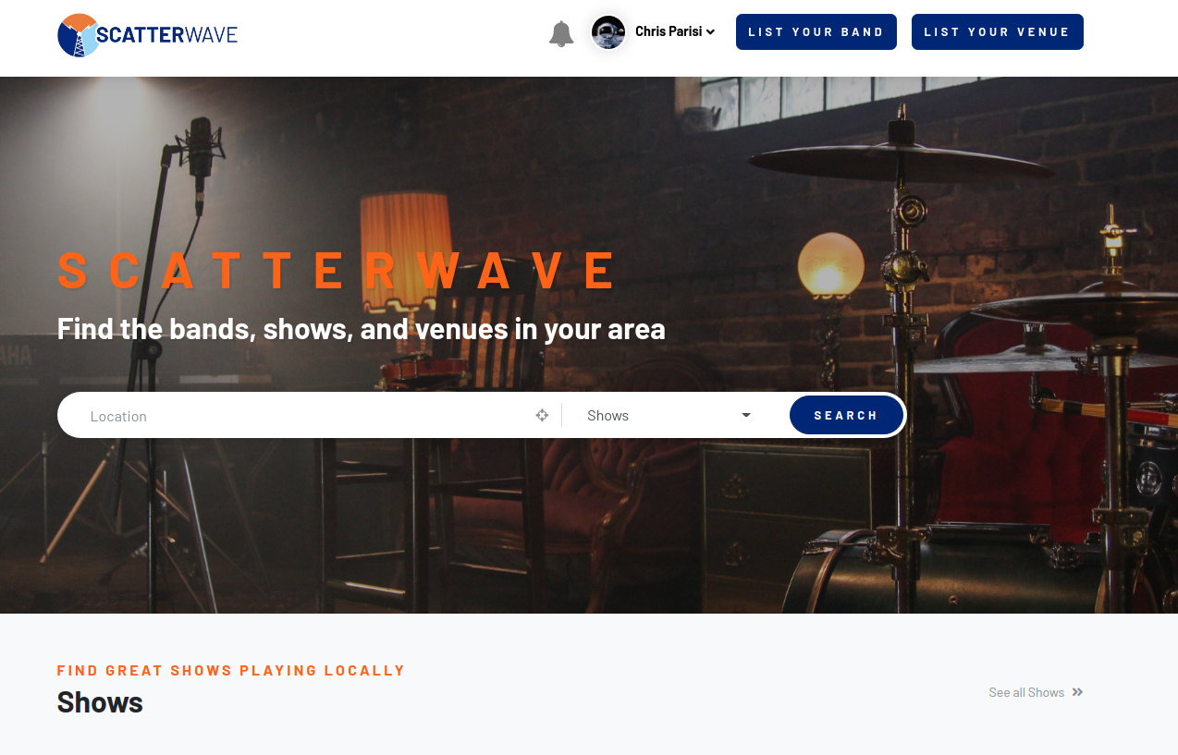Click the Chris Parisi profile avatar
The width and height of the screenshot is (1178, 755).
(608, 32)
